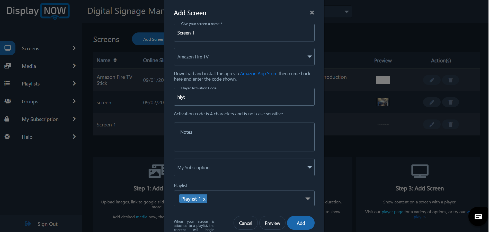
Task: Open the Media panel icon
Action: click(x=8, y=66)
